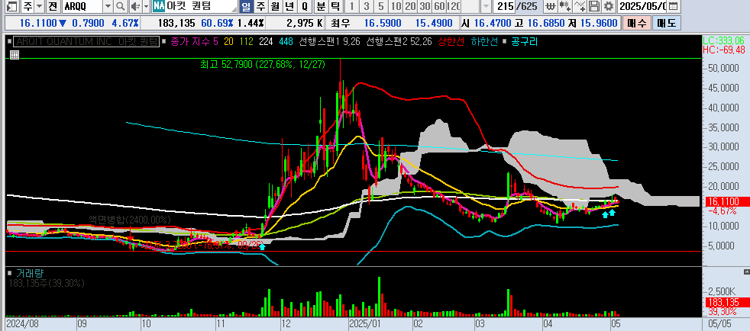Click the floppy disk save icon
The width and height of the screenshot is (750, 331).
(594, 6)
